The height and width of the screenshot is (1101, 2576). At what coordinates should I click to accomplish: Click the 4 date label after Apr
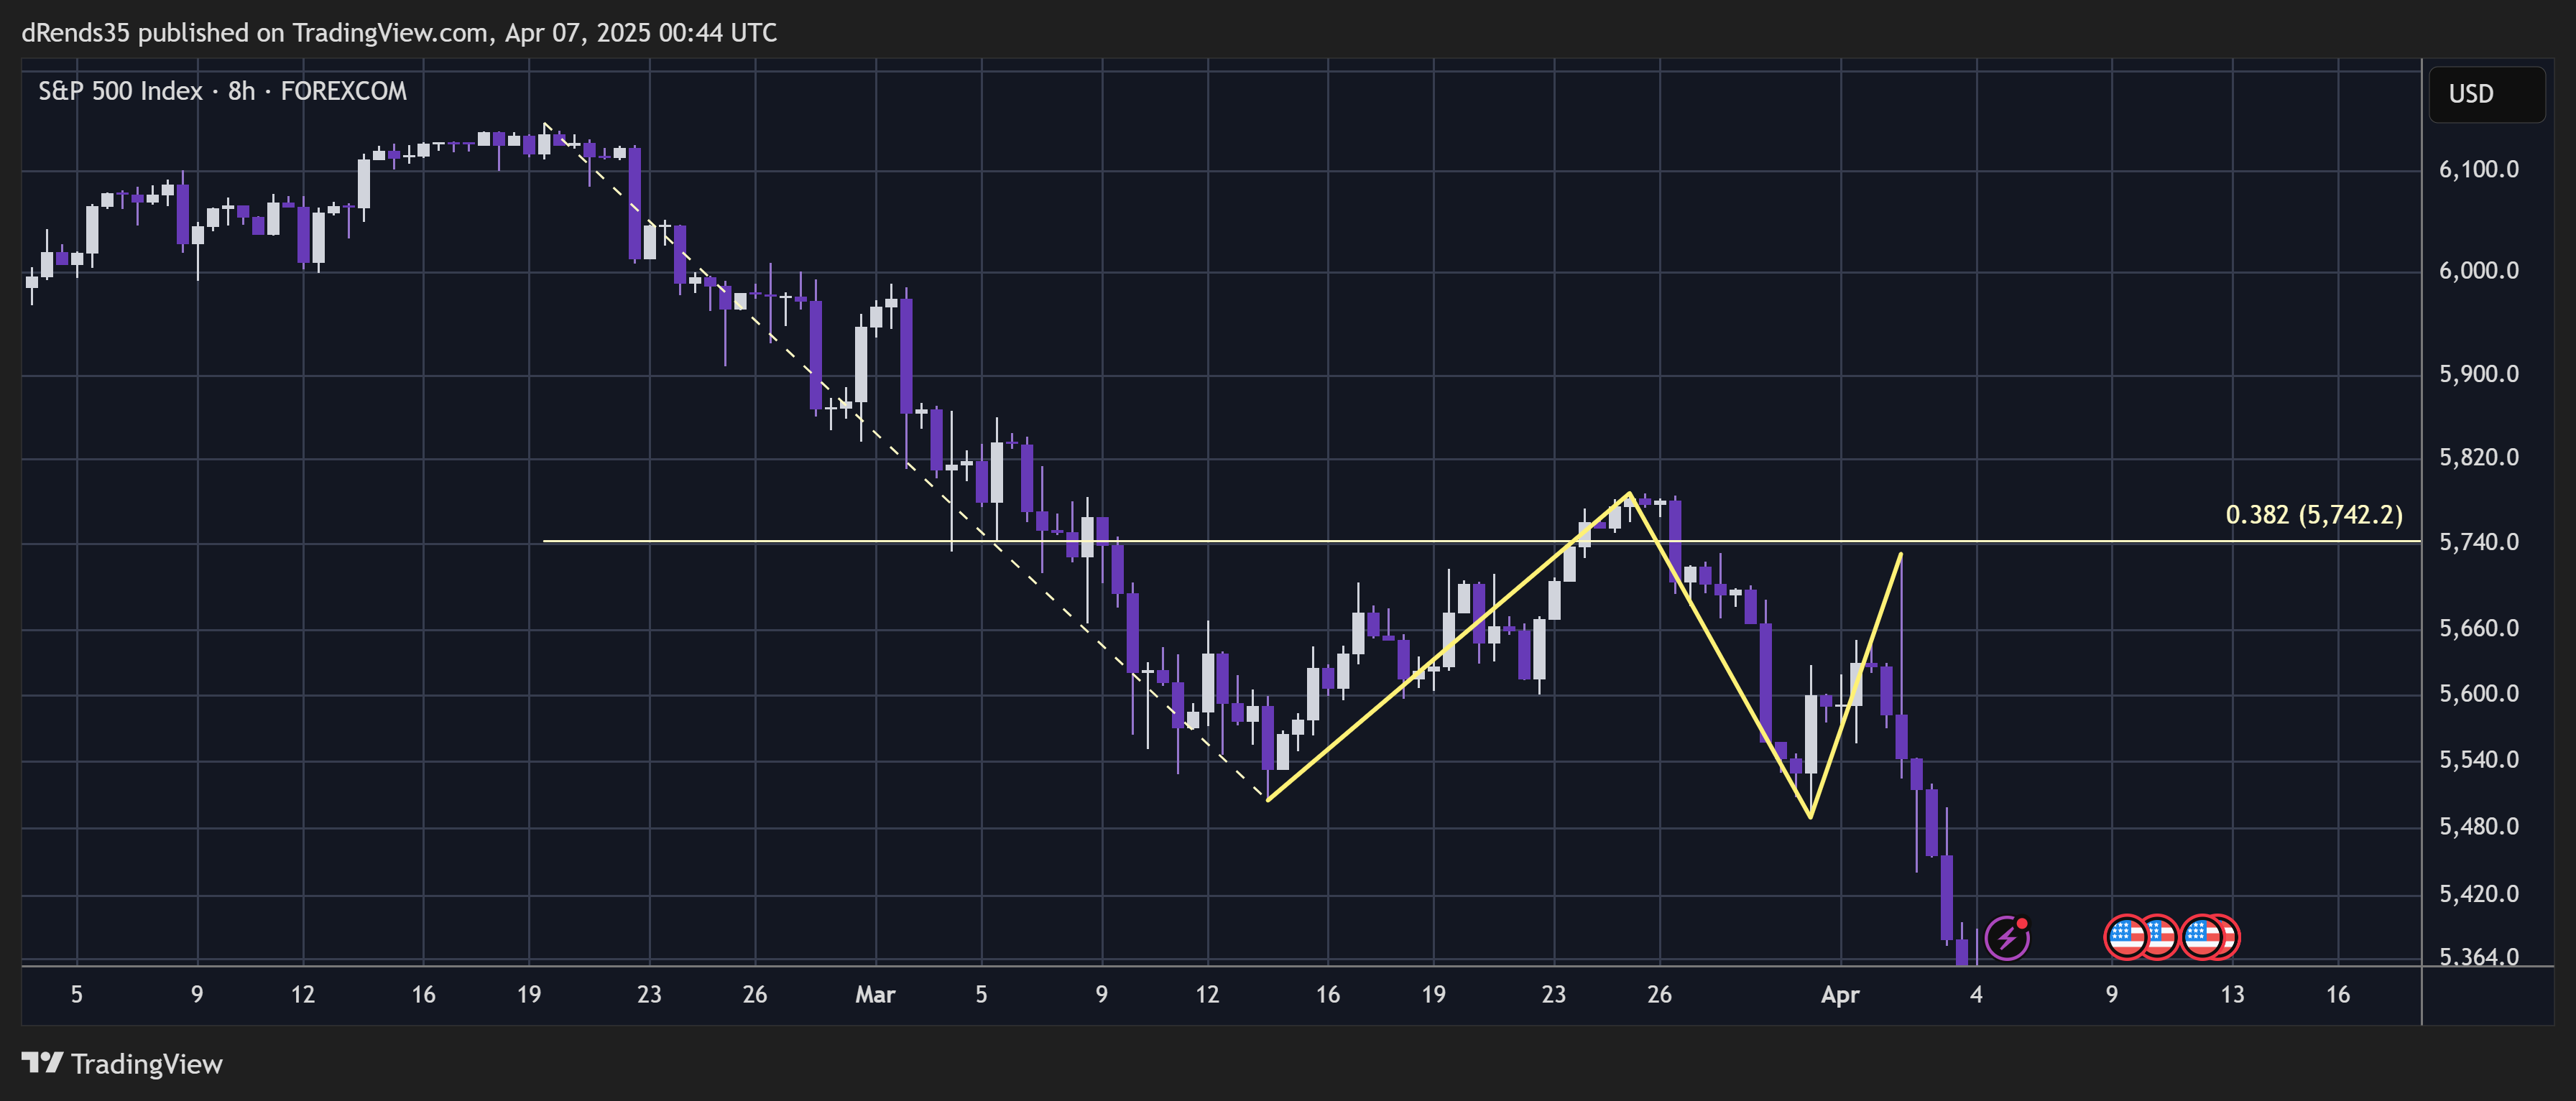1976,994
